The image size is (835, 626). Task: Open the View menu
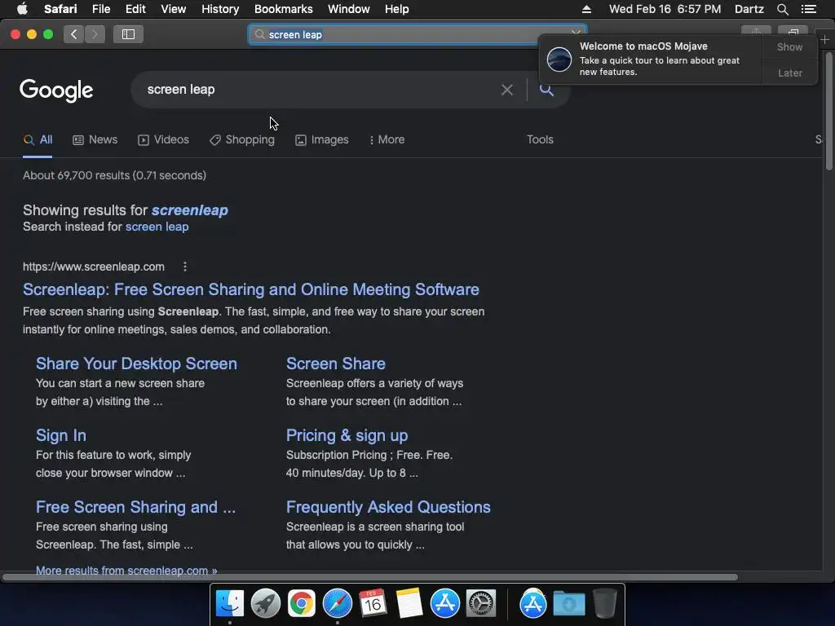coord(174,9)
